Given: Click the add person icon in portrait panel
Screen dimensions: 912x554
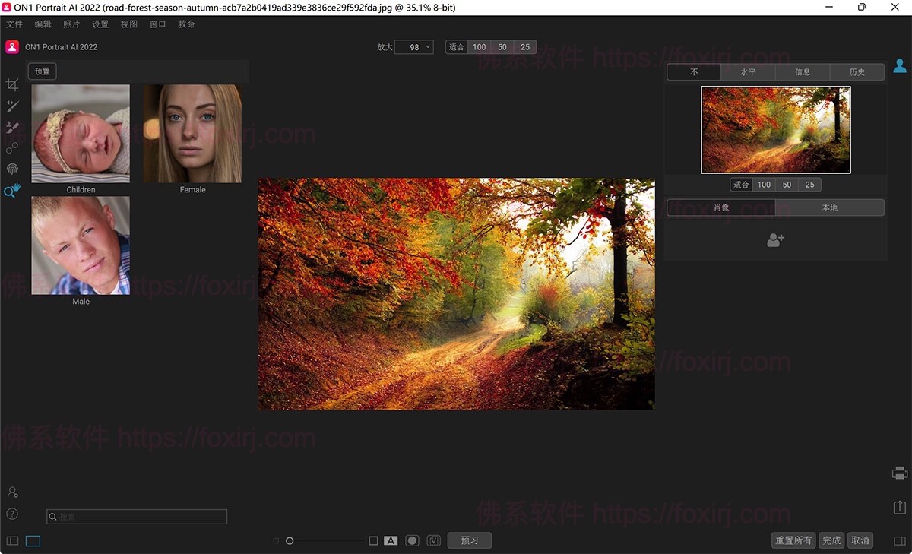Looking at the screenshot, I should tap(775, 240).
